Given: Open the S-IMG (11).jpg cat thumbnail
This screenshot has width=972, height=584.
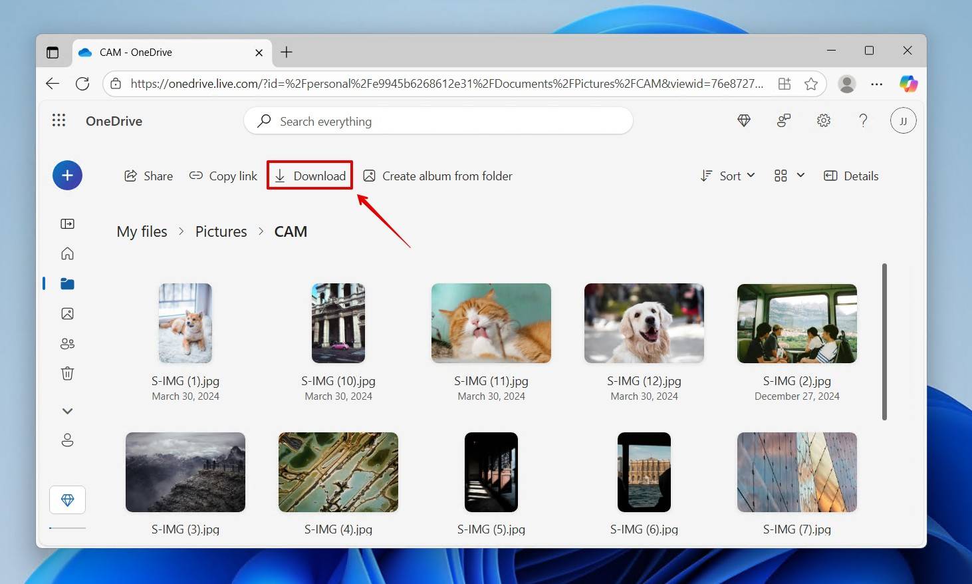Looking at the screenshot, I should tap(491, 323).
